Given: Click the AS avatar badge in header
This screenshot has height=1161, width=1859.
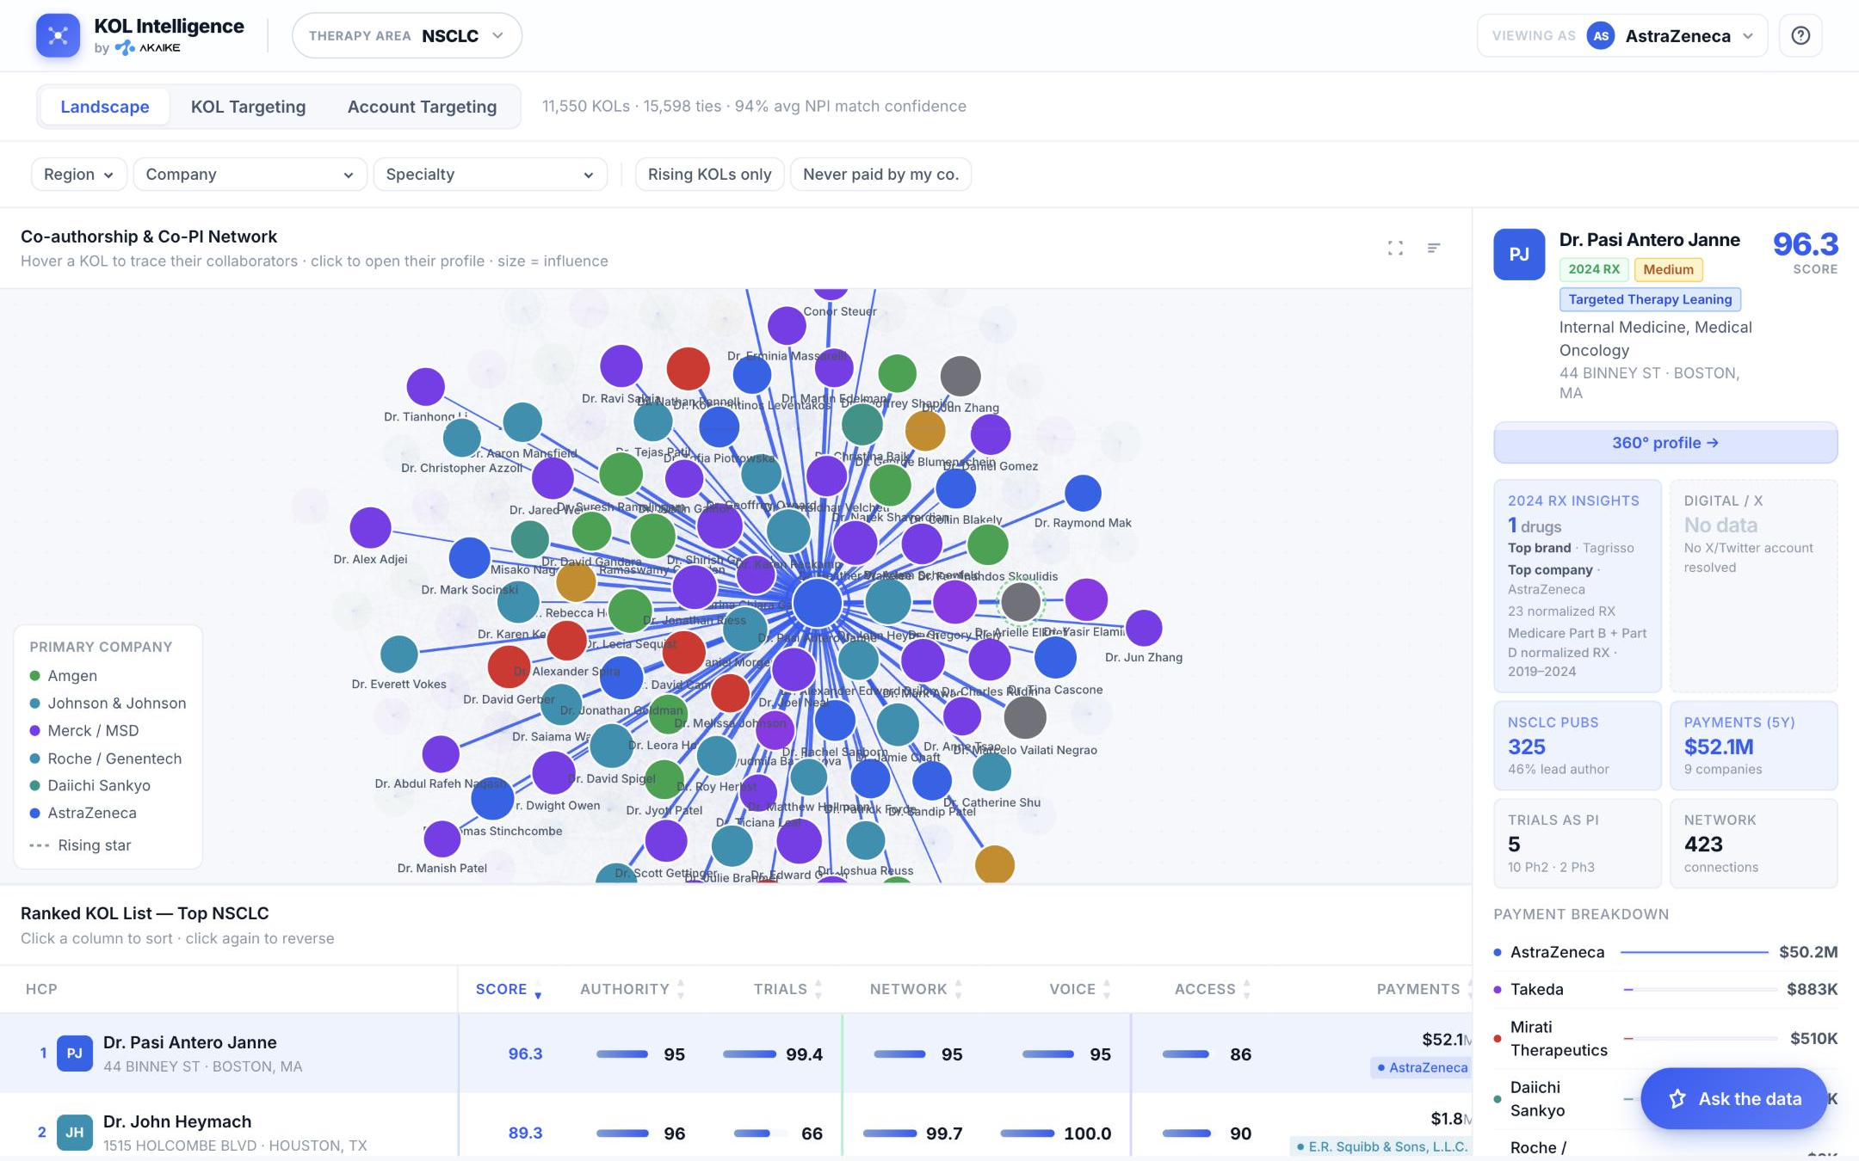Looking at the screenshot, I should (1601, 36).
